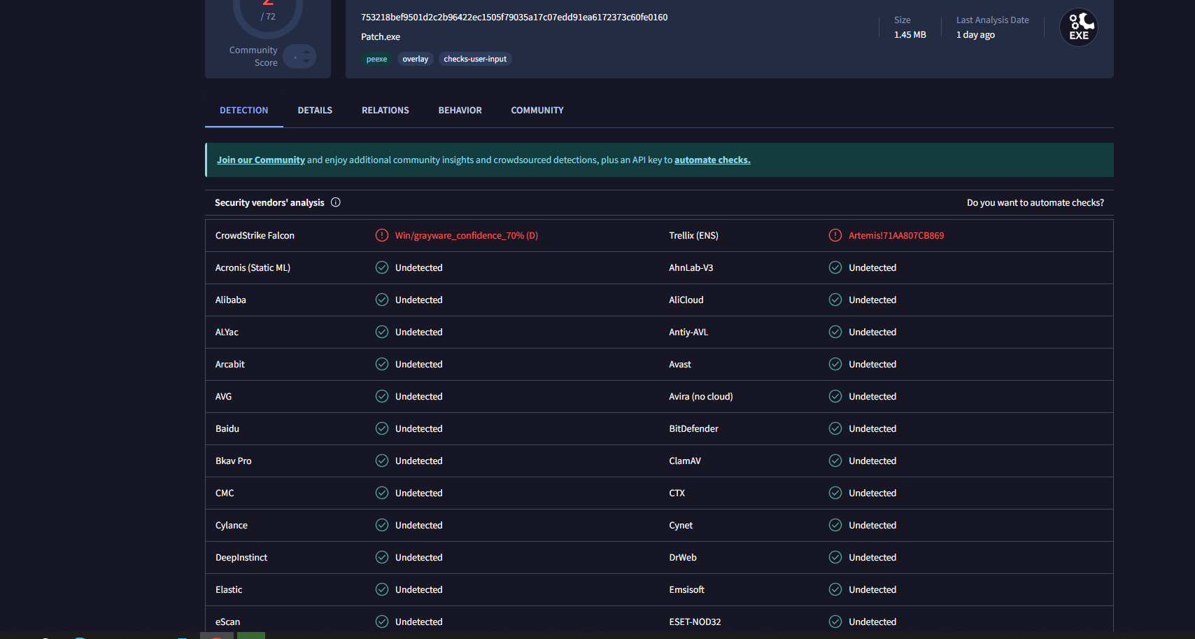Click the checkmark icon in Antiy-AVL row

click(835, 332)
